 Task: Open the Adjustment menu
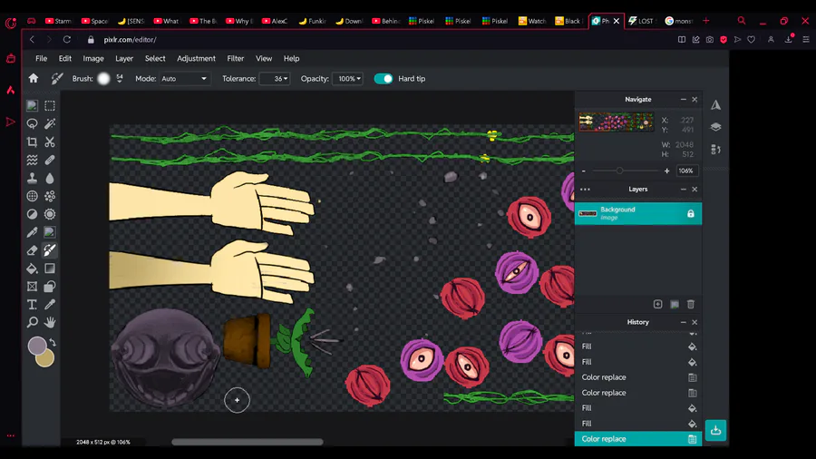click(x=196, y=58)
